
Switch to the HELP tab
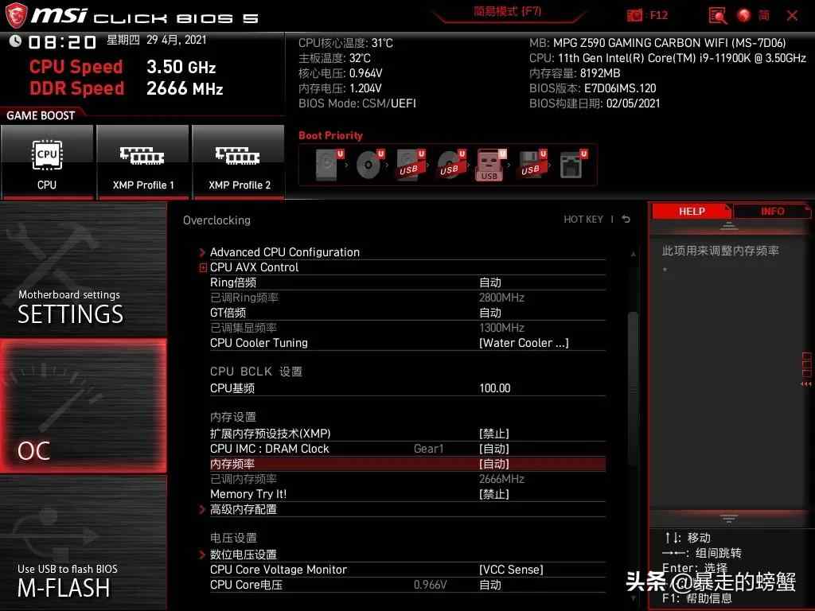point(692,211)
